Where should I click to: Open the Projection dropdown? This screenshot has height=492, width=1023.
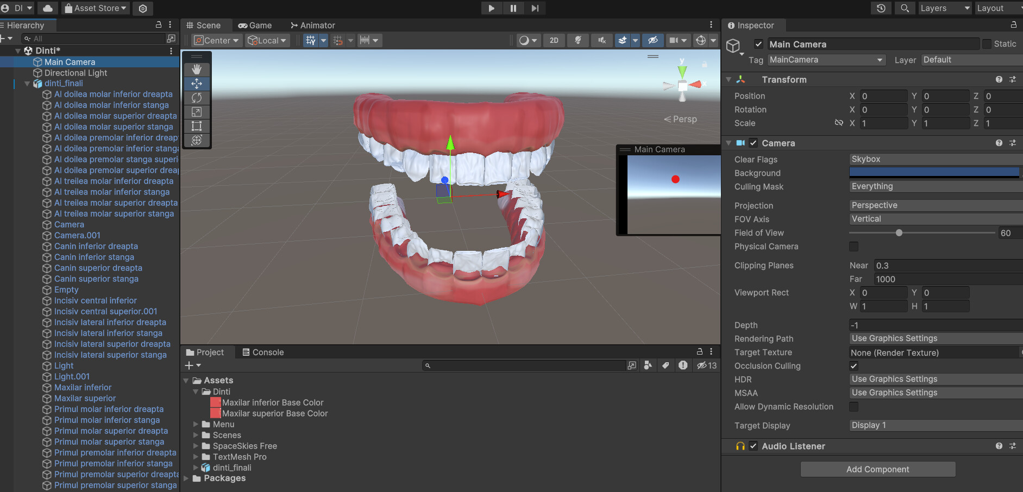tap(934, 205)
